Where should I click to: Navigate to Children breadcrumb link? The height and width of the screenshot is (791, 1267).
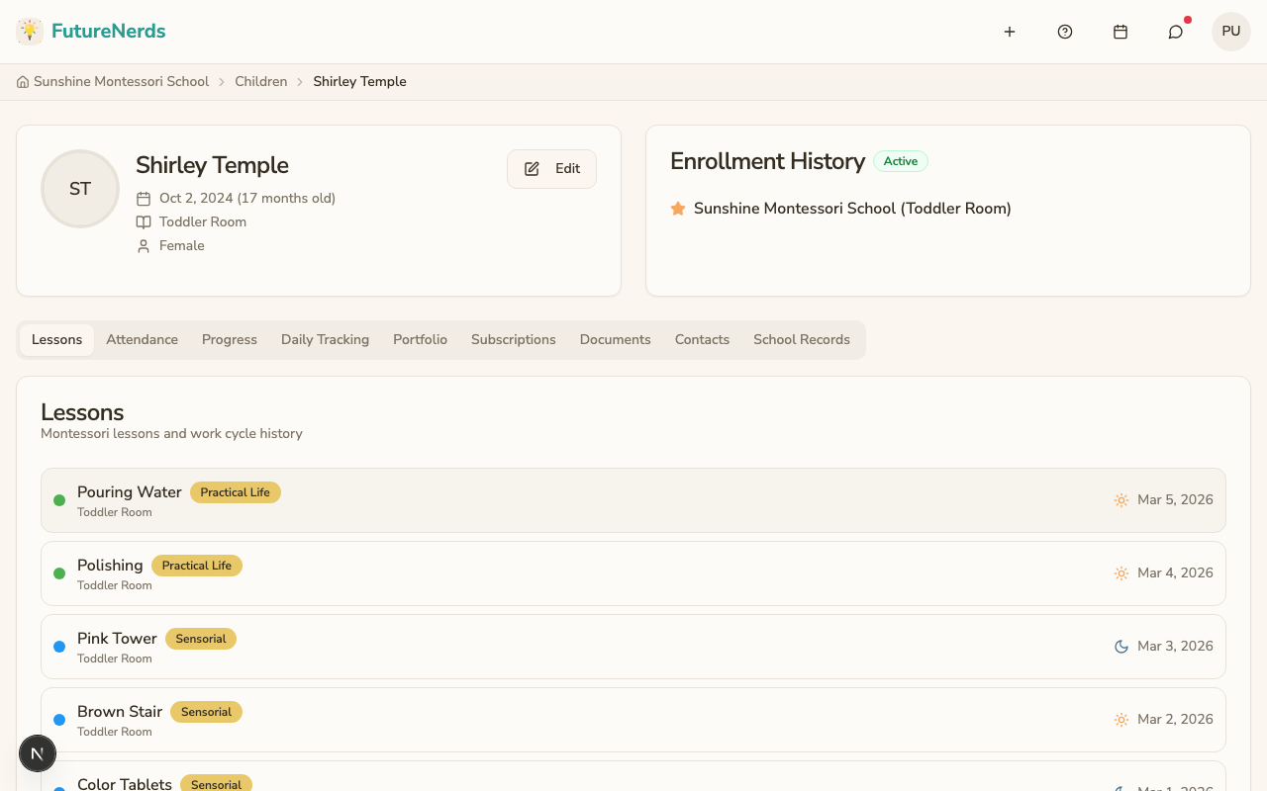pyautogui.click(x=260, y=82)
